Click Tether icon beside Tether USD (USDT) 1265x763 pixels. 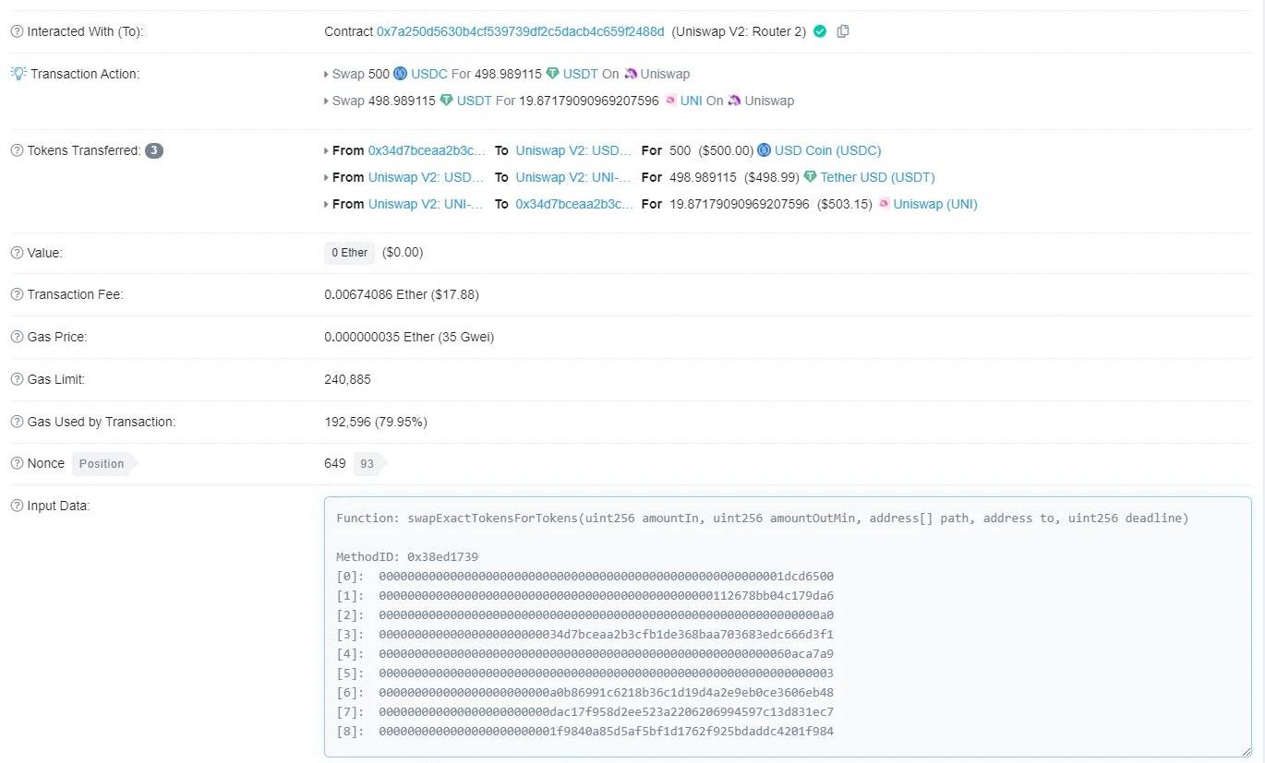click(811, 177)
